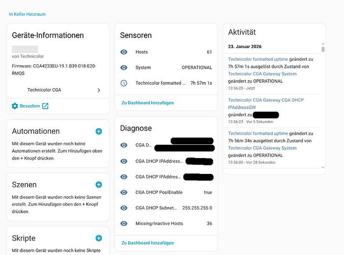Screen dimensions: 344x255
Task: Add Sensoren to dashboard via Zu Dashboard hinzufügen
Action: (x=147, y=103)
